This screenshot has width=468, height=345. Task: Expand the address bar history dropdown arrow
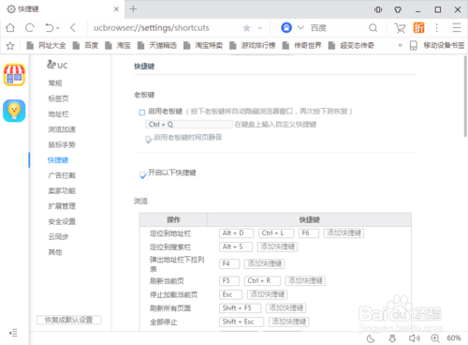click(260, 28)
